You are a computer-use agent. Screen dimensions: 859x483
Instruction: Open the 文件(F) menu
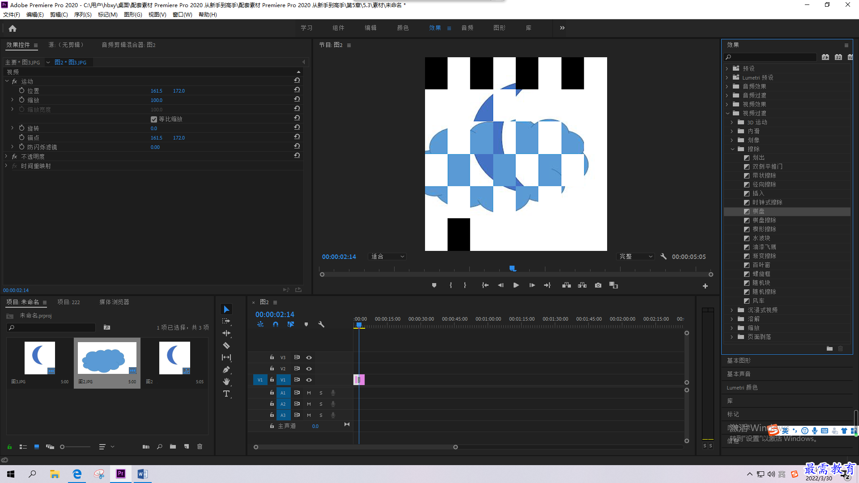(12, 15)
